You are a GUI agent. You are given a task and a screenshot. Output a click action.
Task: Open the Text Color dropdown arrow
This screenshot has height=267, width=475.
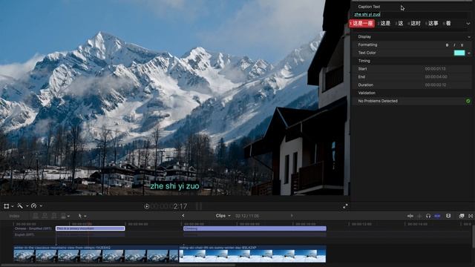point(469,53)
